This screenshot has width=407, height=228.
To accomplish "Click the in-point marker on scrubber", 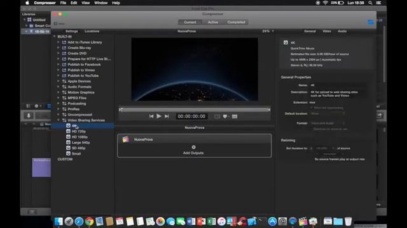I will coord(120,110).
